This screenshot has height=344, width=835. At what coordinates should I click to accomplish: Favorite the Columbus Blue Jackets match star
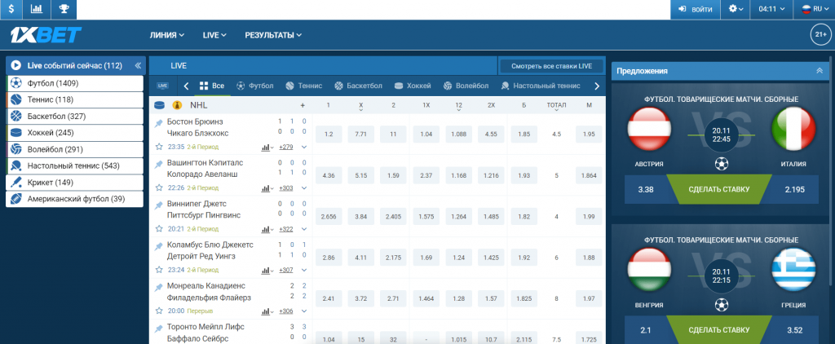159,269
